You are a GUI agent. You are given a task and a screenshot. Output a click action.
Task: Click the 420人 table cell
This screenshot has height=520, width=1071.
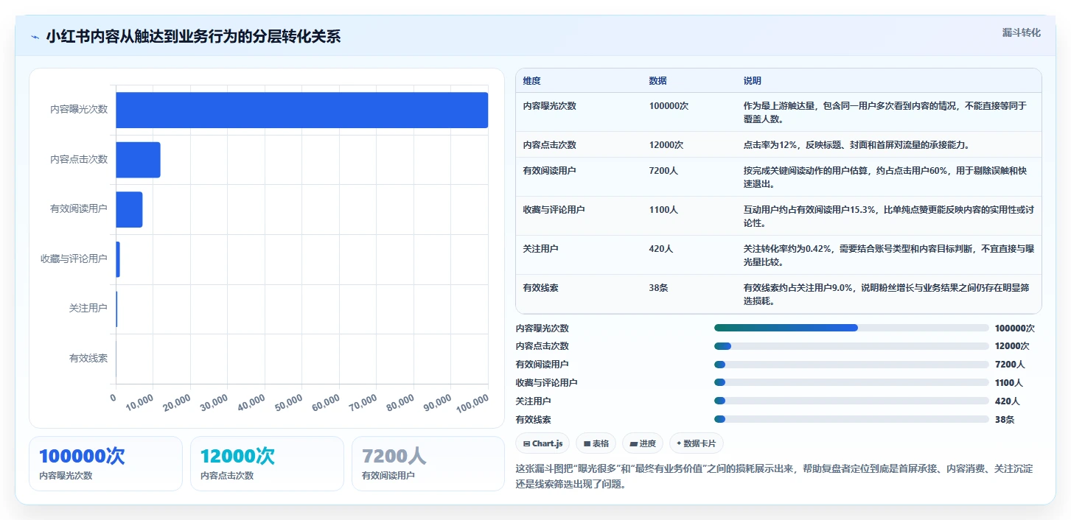(x=661, y=248)
